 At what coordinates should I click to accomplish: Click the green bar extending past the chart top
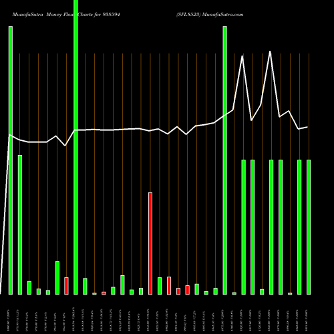click(75, 147)
